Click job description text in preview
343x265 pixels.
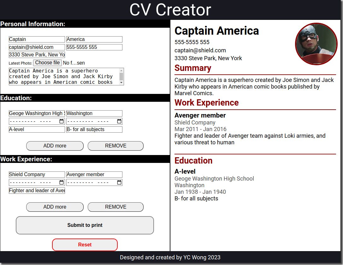pyautogui.click(x=250, y=139)
